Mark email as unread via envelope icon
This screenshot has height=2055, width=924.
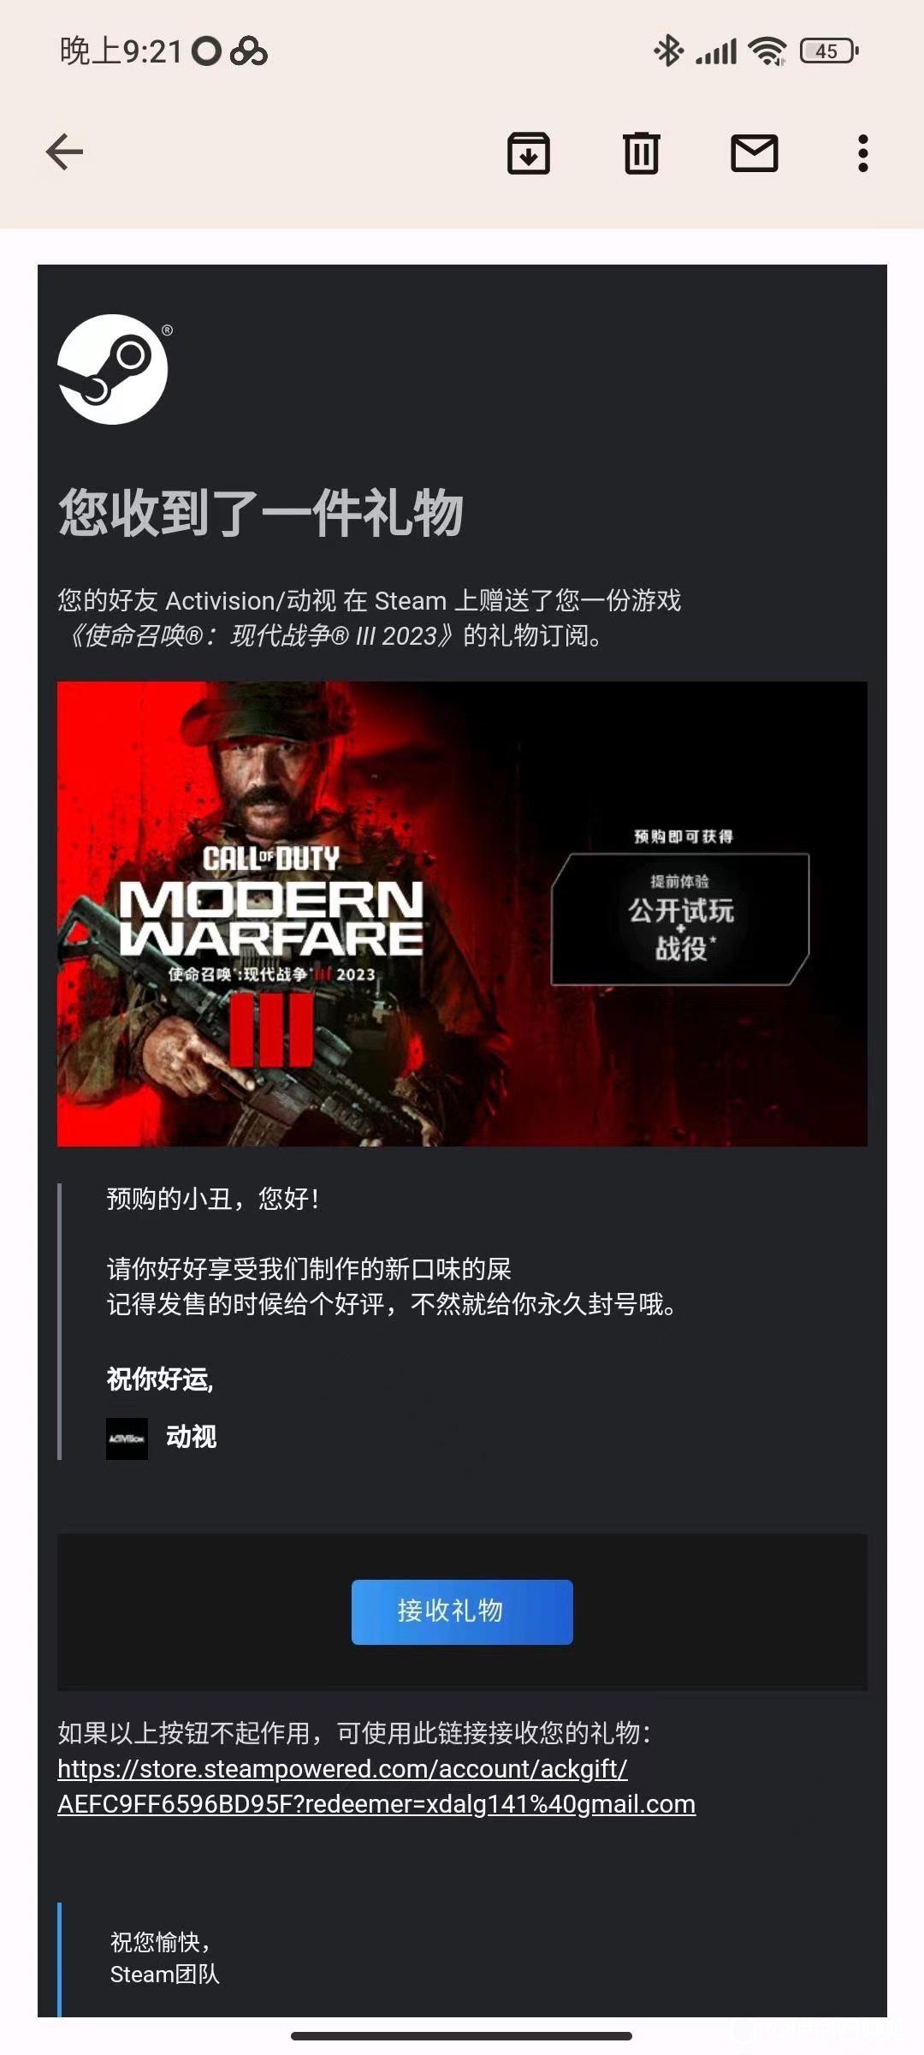(x=754, y=153)
